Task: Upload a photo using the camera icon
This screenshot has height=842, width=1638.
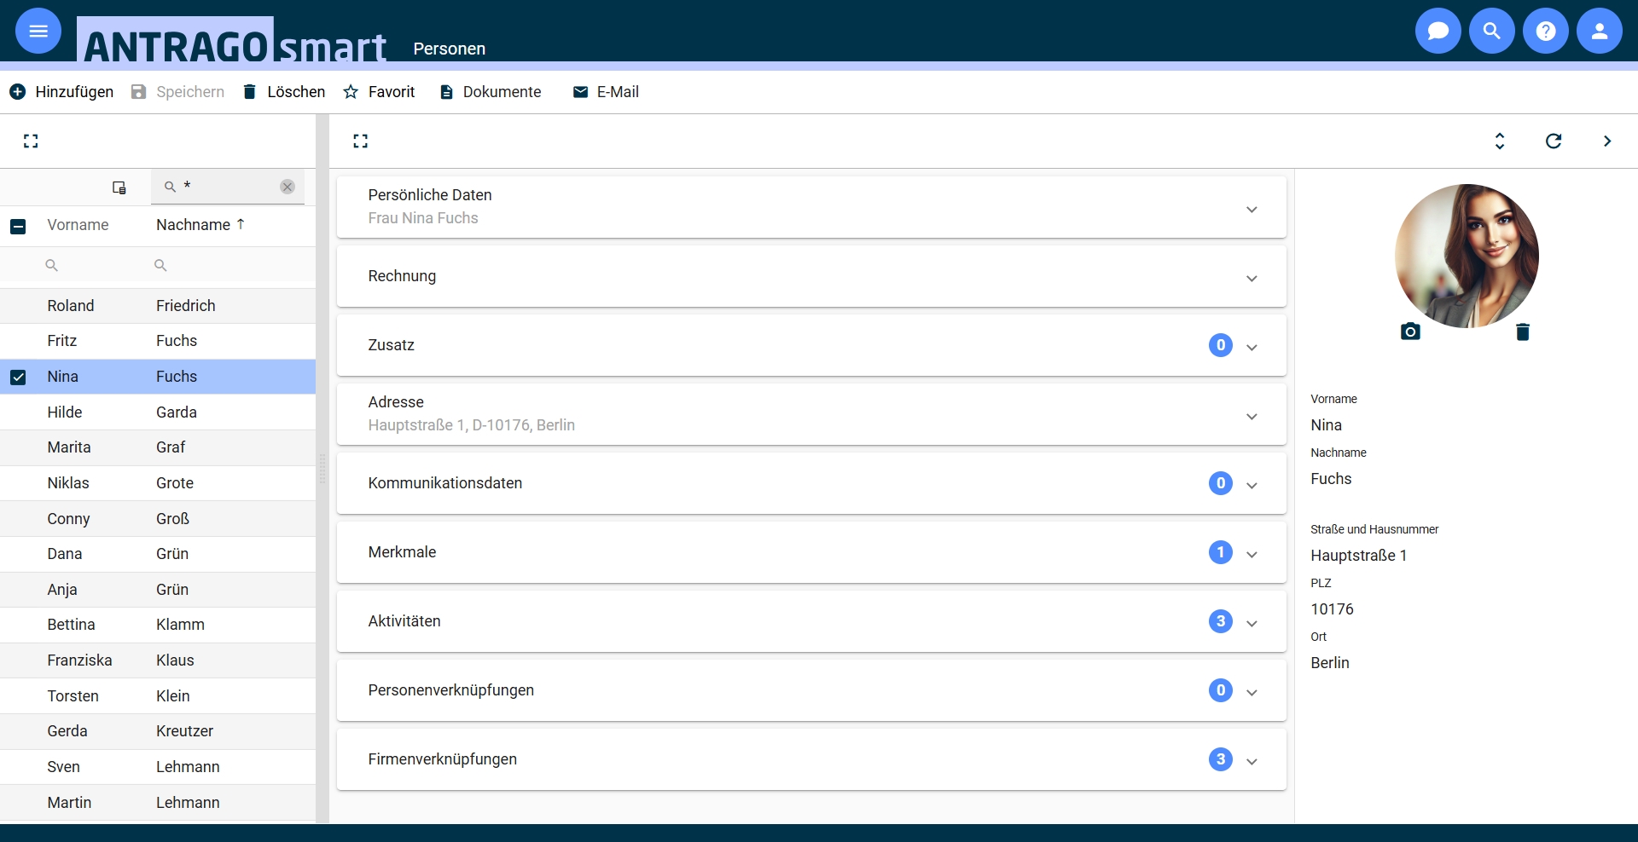Action: pos(1410,332)
